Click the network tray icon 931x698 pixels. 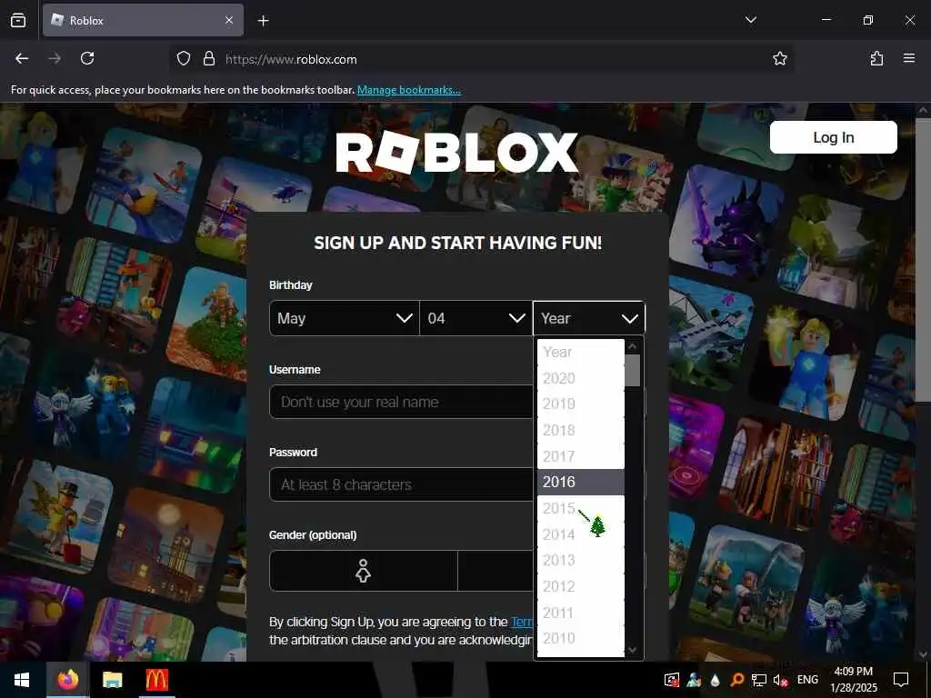tap(759, 680)
